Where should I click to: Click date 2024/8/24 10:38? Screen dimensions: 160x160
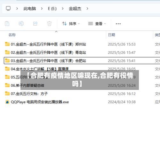(x=122, y=102)
